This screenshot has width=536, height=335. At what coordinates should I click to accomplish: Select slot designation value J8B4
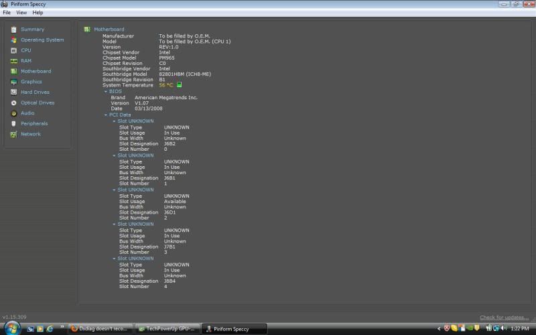click(170, 281)
